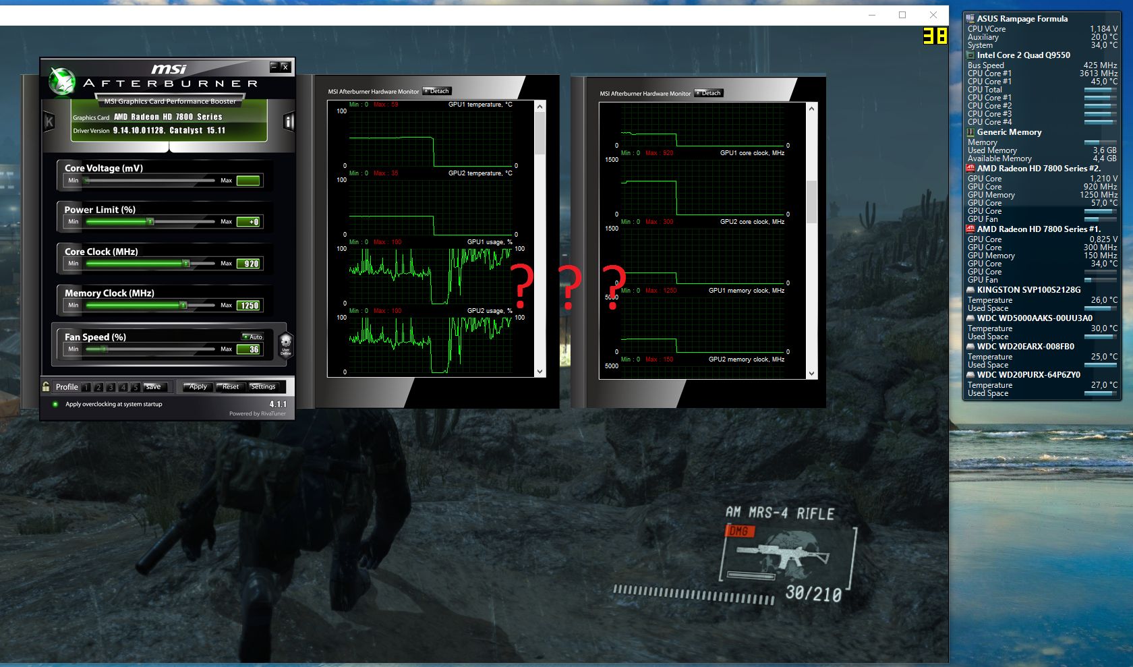
Task: Minimize the MSI Afterburner window
Action: 274,67
